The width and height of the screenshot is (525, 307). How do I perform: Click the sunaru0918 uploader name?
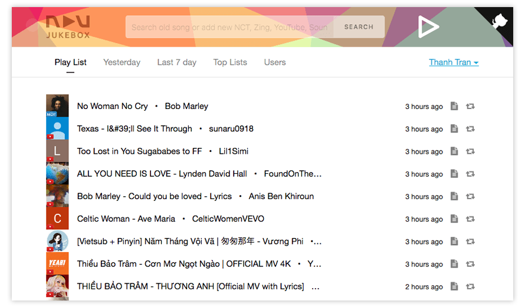pyautogui.click(x=231, y=129)
